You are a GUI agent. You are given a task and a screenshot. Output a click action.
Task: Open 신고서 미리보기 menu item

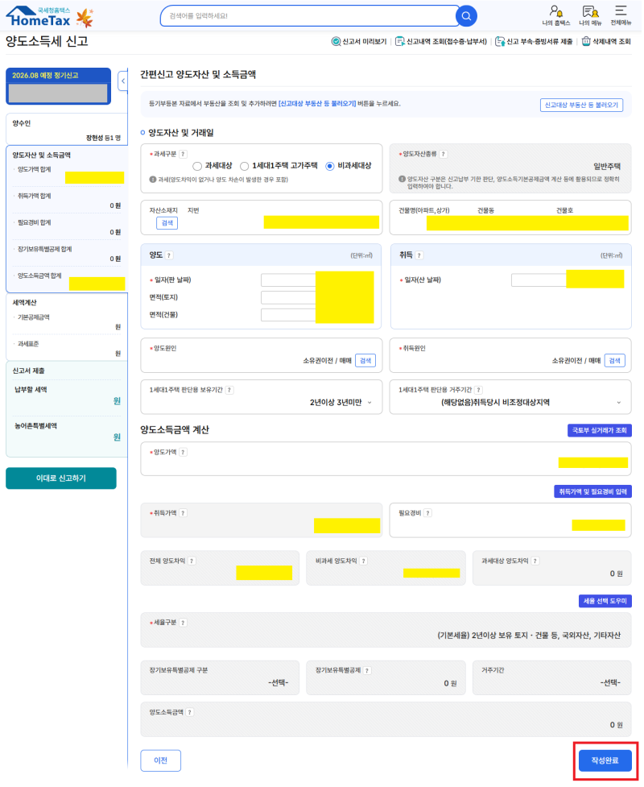359,42
